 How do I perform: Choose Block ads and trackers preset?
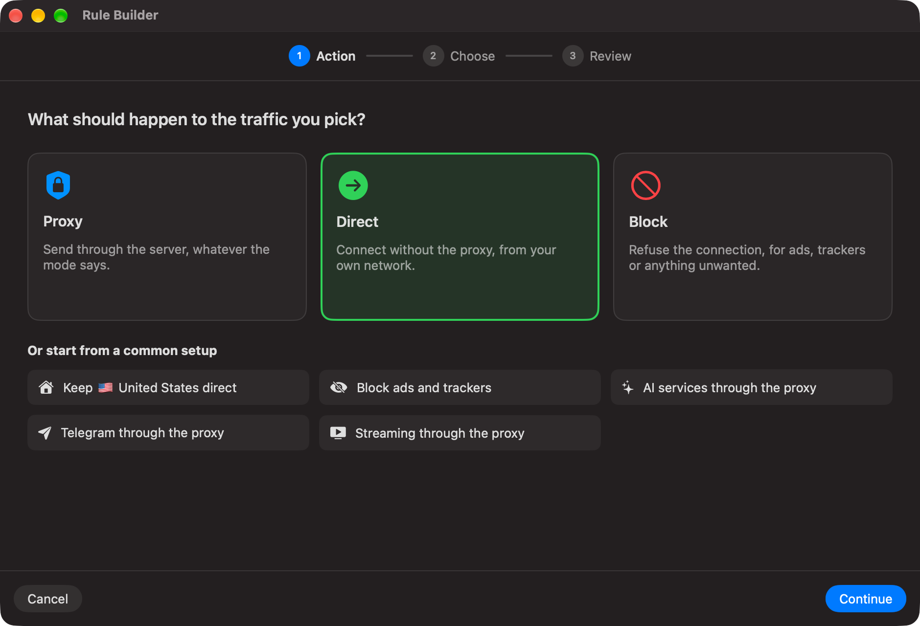point(460,387)
